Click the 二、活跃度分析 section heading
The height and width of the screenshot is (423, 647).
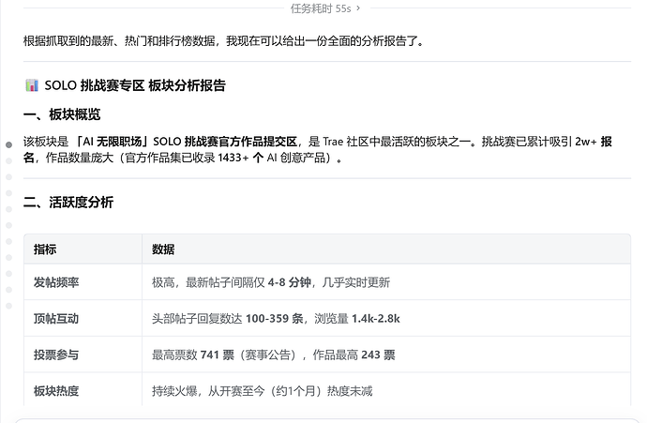click(68, 203)
